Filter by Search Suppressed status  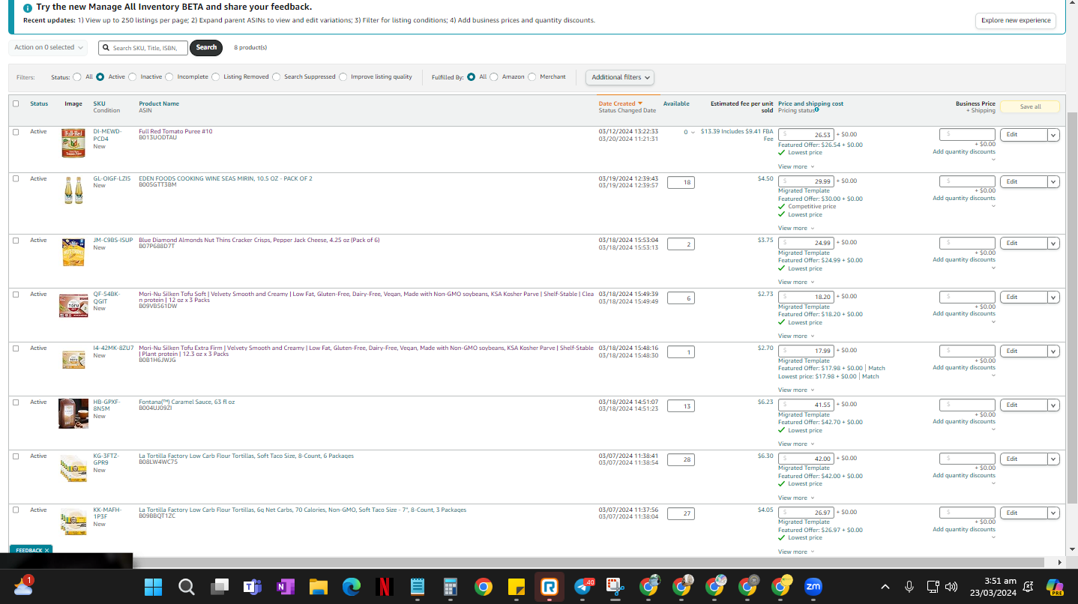click(x=277, y=76)
